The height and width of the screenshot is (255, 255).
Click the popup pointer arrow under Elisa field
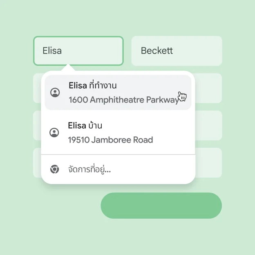(x=68, y=68)
